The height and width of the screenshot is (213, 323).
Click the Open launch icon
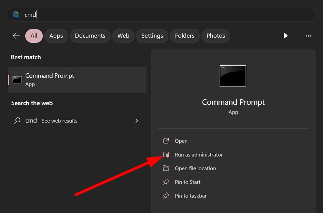tap(166, 141)
